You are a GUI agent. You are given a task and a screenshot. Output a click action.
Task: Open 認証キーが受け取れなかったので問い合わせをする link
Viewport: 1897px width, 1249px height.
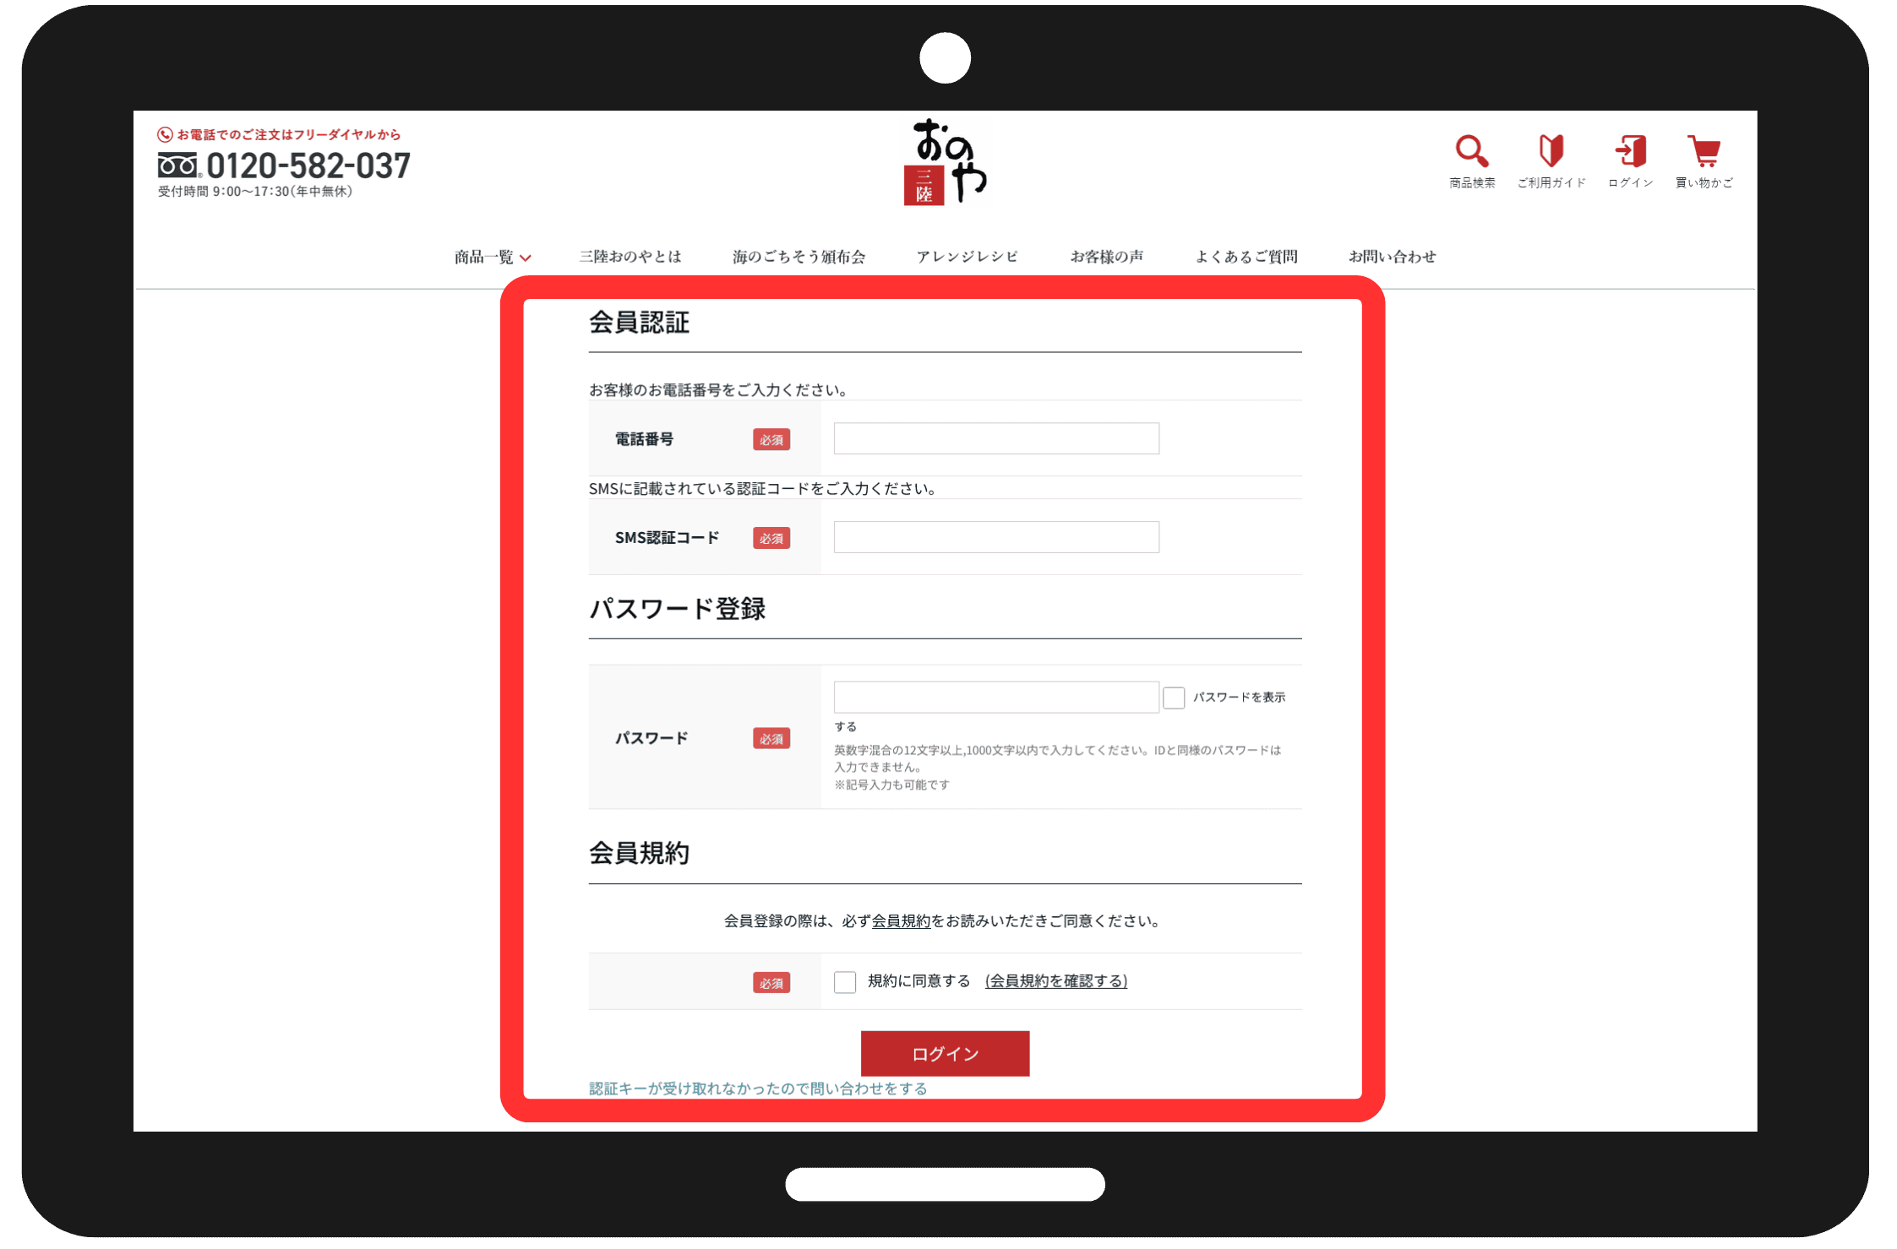coord(758,1089)
